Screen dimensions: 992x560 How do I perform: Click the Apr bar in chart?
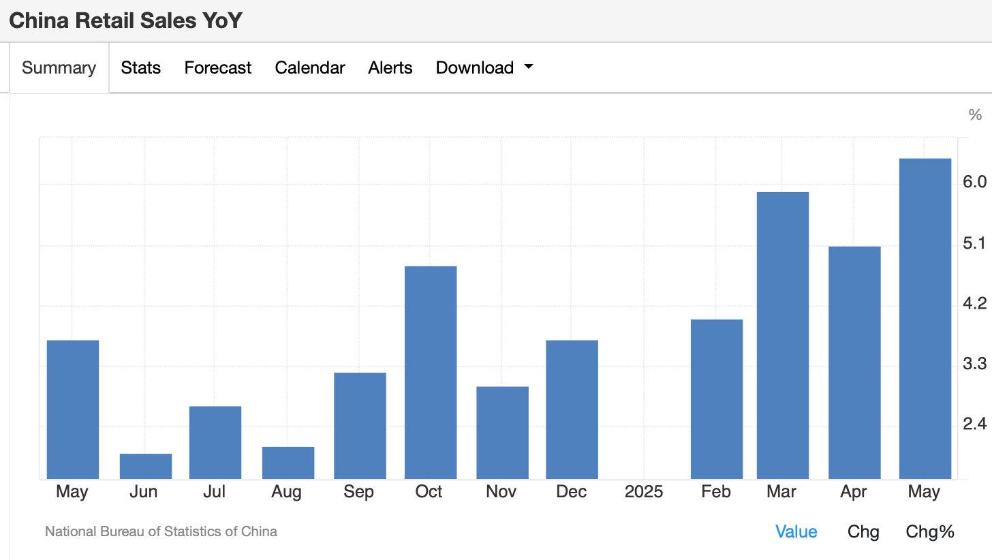click(x=854, y=362)
